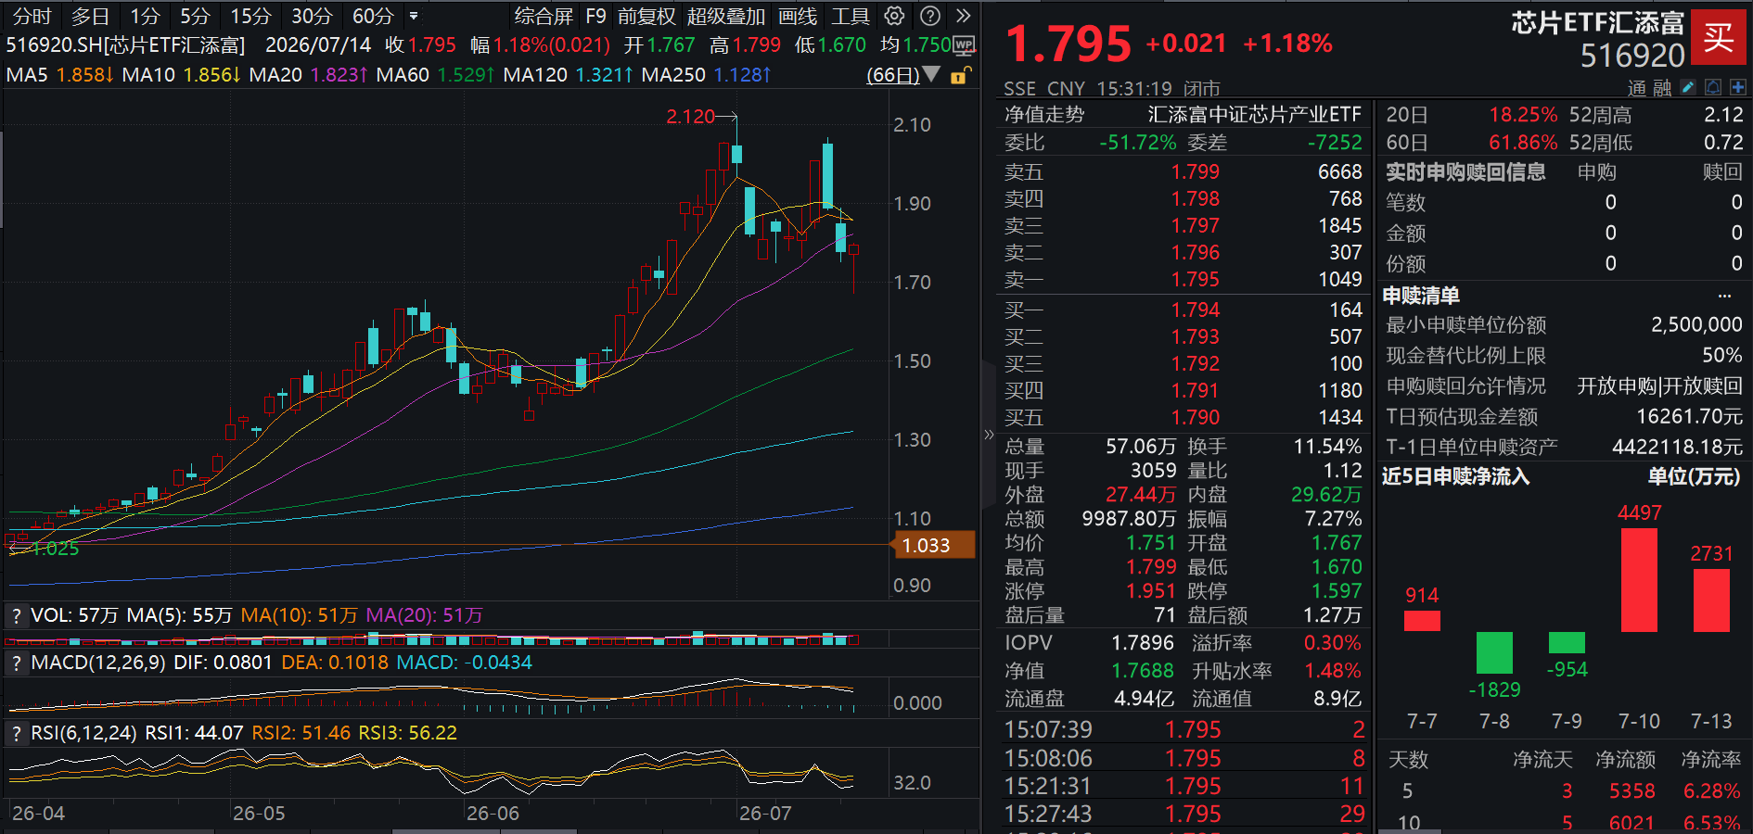1753x834 pixels.
Task: Open the RSI indicator help icon
Action: [16, 733]
